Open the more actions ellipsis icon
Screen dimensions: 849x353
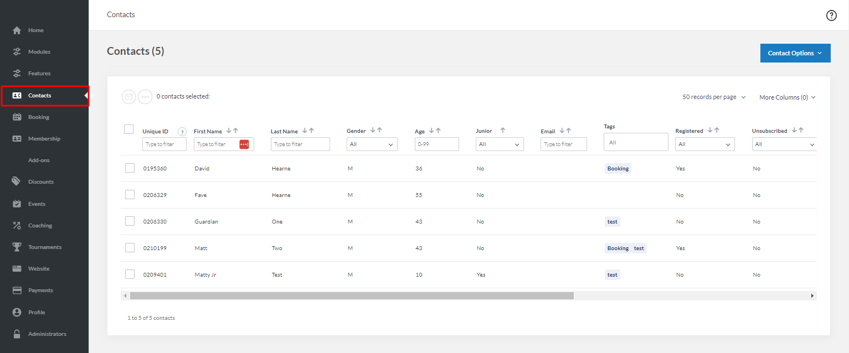click(145, 96)
